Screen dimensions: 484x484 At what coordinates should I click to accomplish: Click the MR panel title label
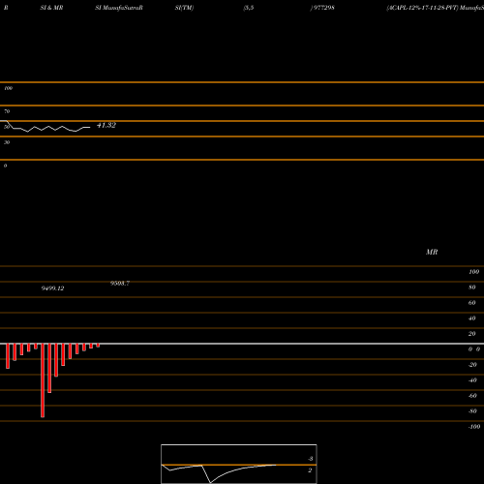pyautogui.click(x=432, y=252)
